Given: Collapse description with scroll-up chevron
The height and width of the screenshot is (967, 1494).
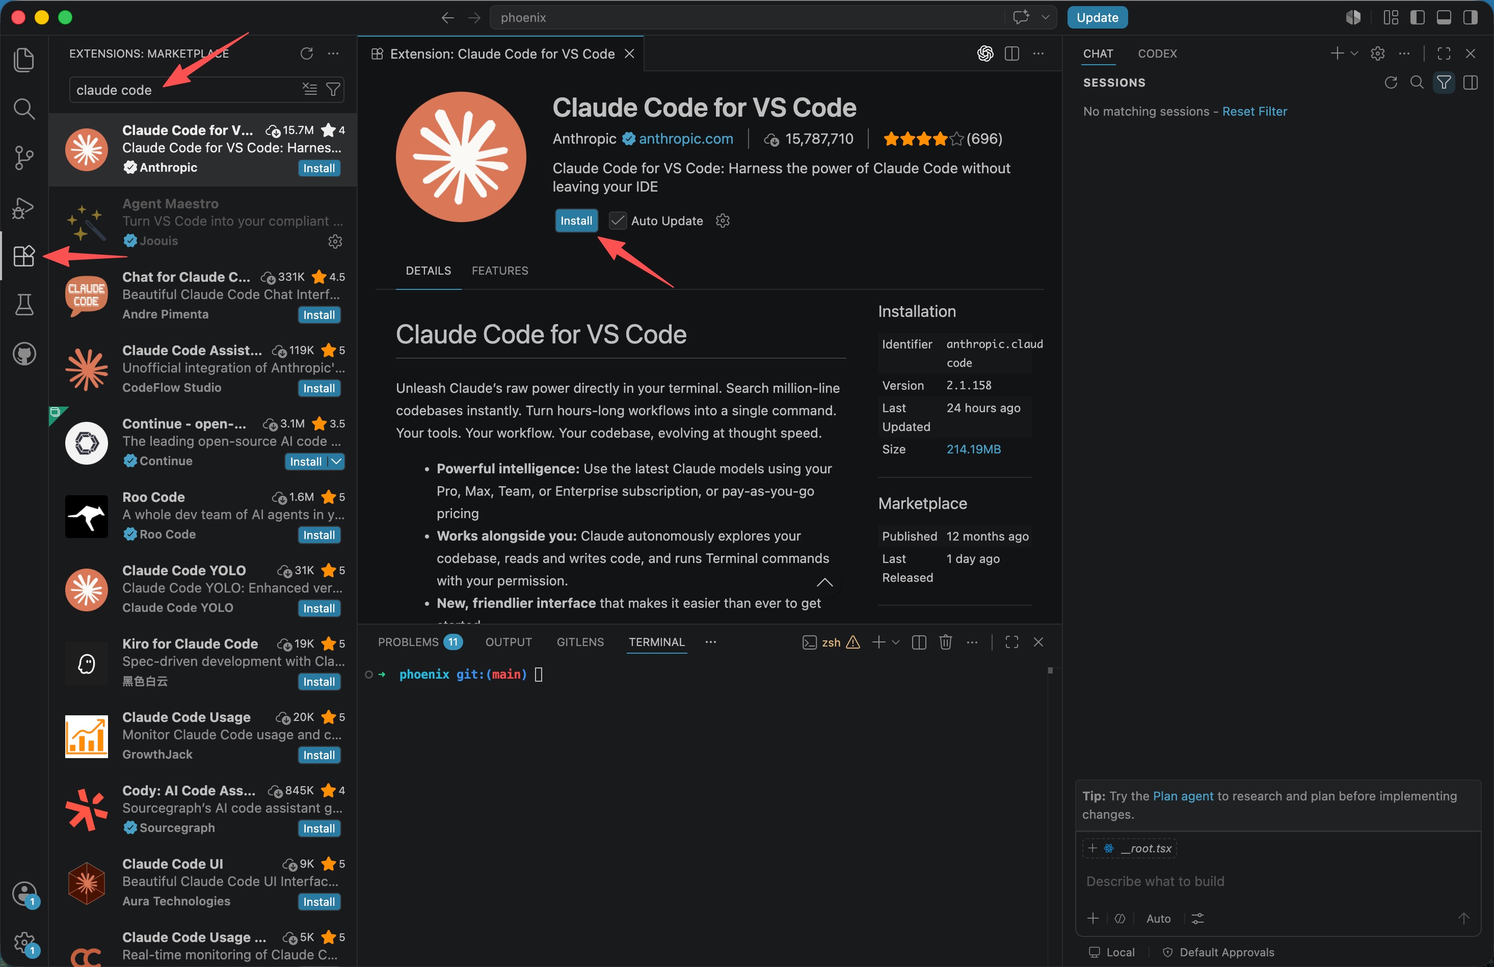Looking at the screenshot, I should 825,582.
